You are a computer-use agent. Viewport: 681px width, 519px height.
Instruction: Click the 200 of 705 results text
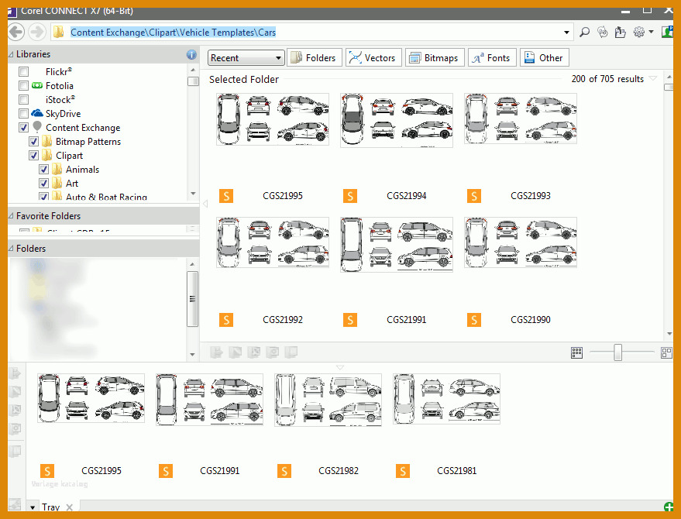607,79
